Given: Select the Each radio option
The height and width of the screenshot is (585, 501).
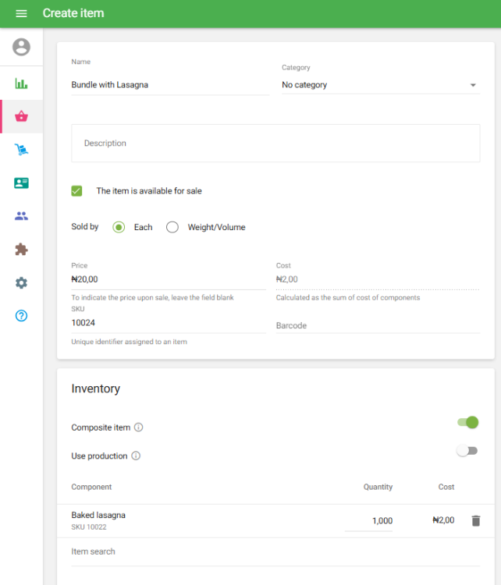Looking at the screenshot, I should point(119,227).
